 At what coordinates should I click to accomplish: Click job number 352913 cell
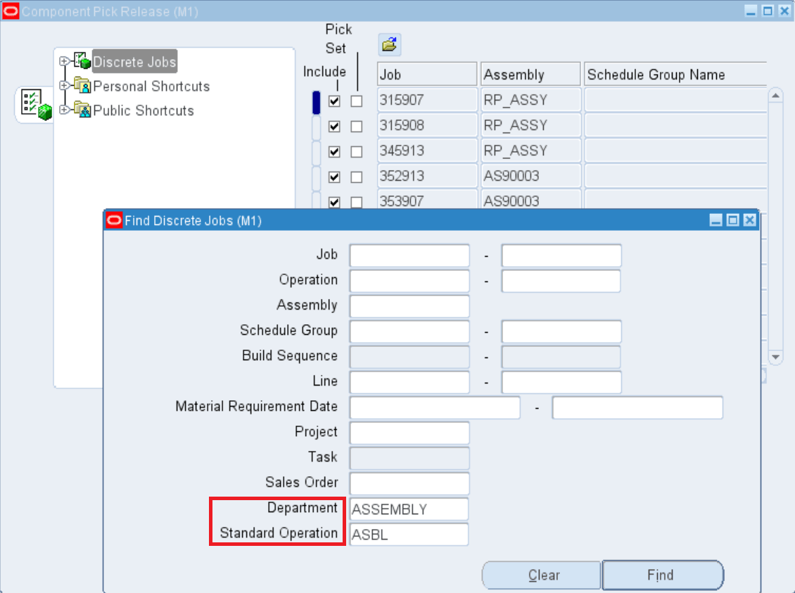428,176
